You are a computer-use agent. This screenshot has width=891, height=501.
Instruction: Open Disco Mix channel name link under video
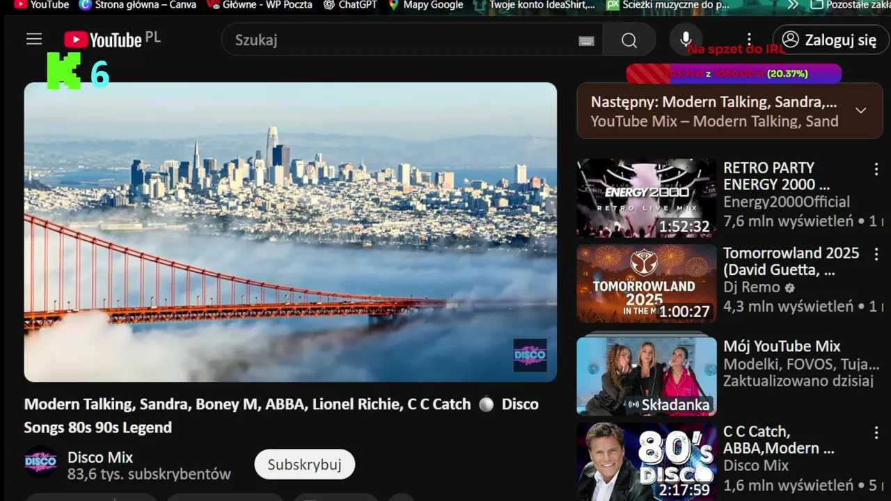(x=100, y=457)
